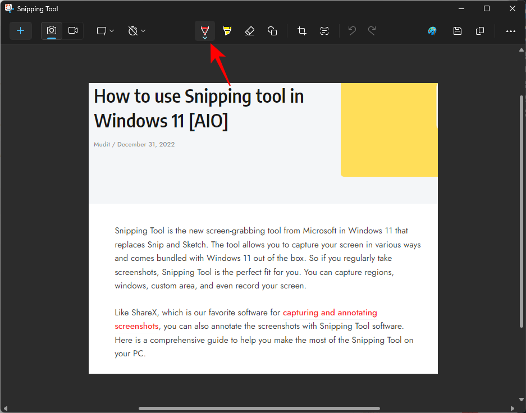Click the author name 'Mudit'

(102, 144)
